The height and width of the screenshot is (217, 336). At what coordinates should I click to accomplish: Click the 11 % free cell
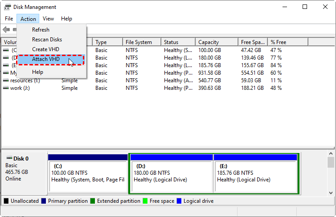(x=276, y=80)
